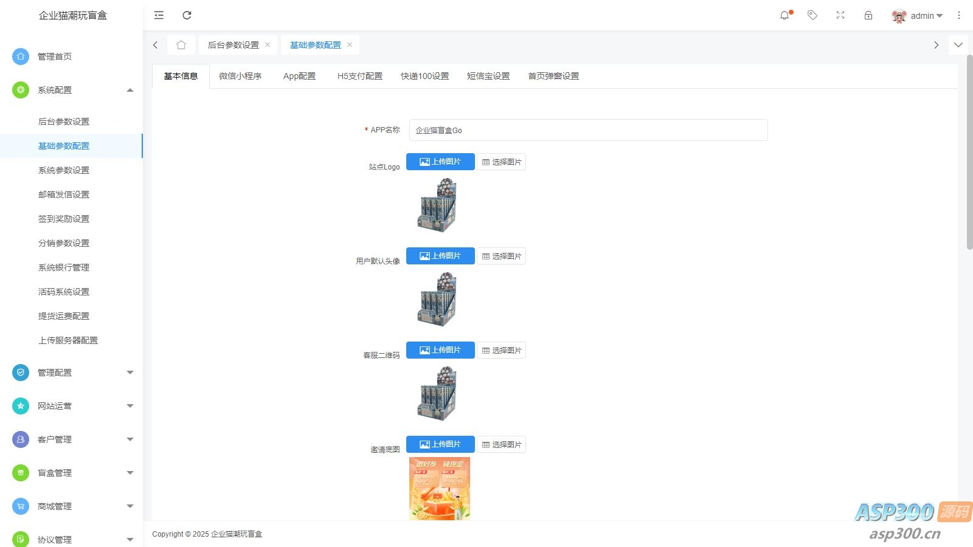
Task: Click the tag icon in the header
Action: coord(812,15)
